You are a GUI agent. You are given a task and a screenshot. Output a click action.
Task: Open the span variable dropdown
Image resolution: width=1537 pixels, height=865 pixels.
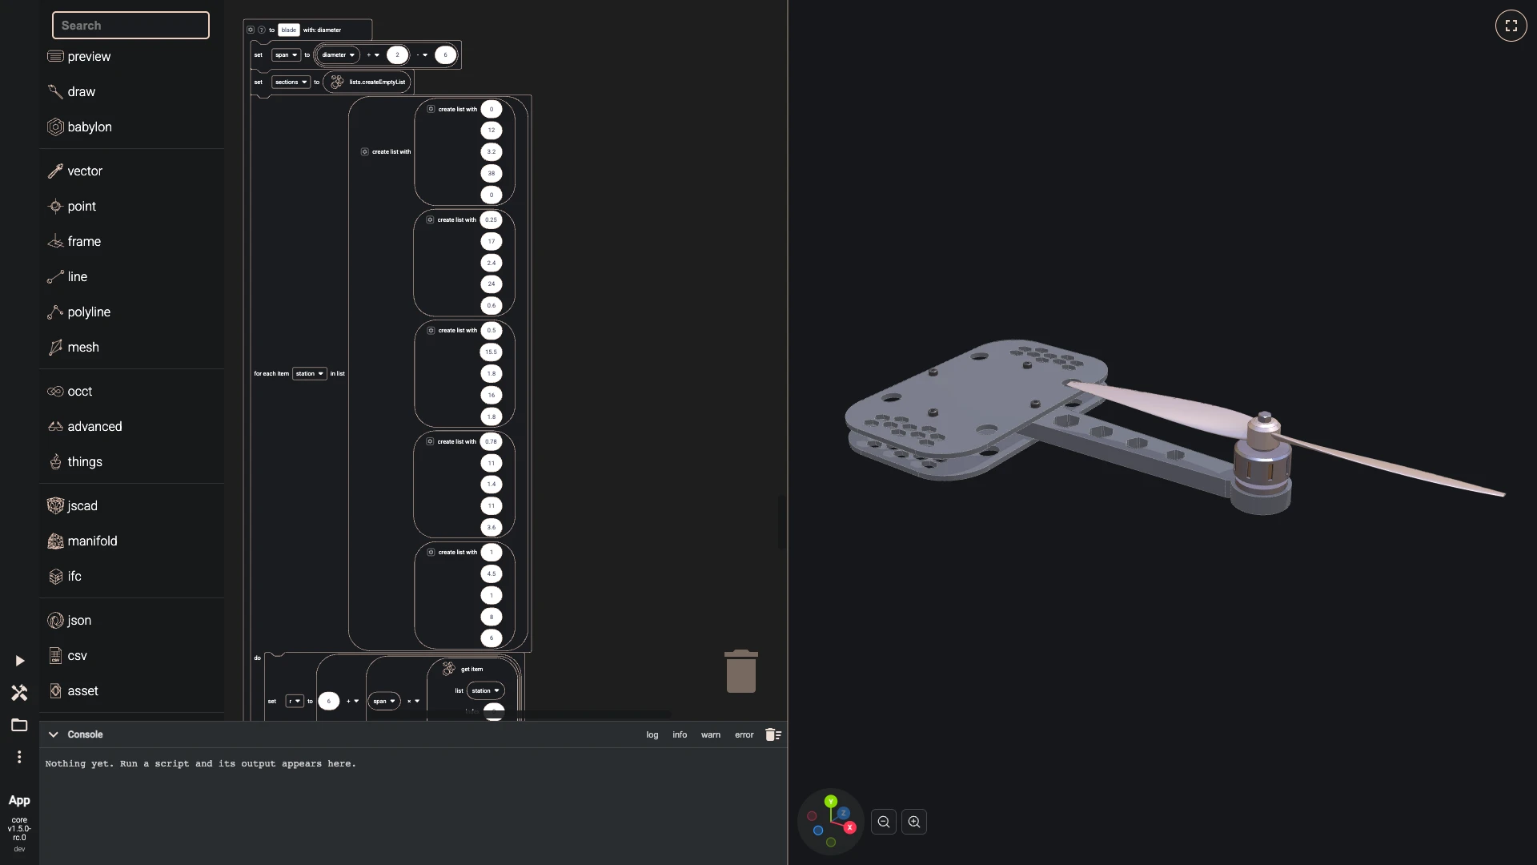(286, 55)
